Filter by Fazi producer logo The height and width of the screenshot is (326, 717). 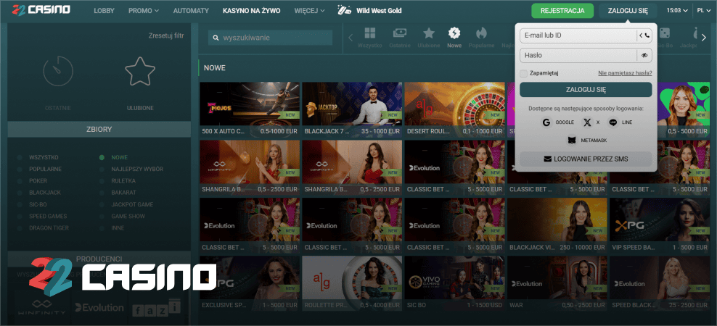(x=156, y=308)
